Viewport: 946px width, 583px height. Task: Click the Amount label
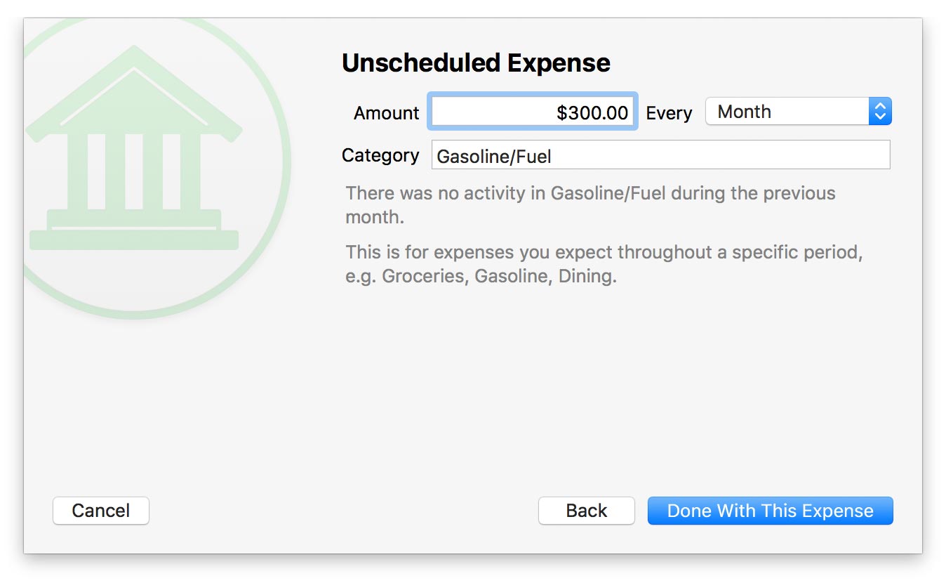pyautogui.click(x=386, y=113)
